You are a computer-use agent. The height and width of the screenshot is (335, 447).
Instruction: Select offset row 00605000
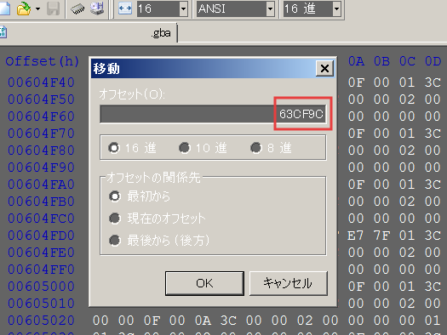pos(41,287)
